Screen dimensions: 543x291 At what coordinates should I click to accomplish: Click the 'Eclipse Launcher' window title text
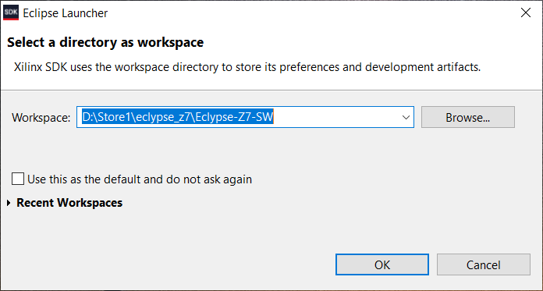65,13
